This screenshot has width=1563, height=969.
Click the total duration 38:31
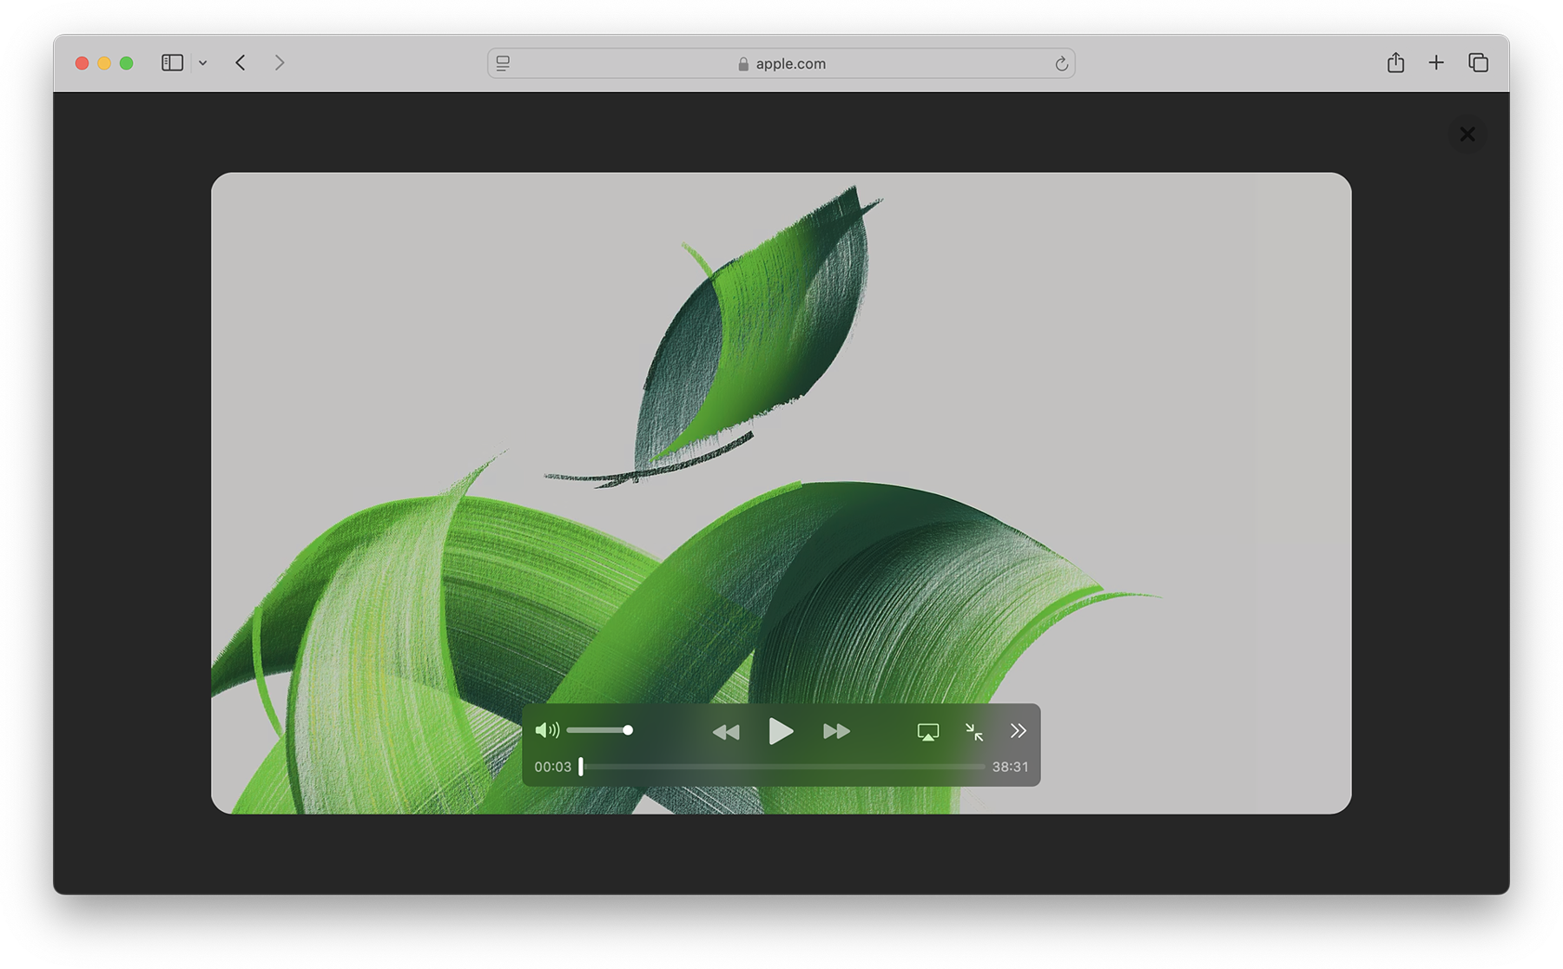[x=1011, y=767]
